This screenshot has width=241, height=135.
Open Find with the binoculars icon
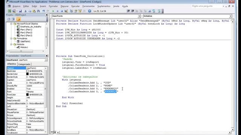38,11
